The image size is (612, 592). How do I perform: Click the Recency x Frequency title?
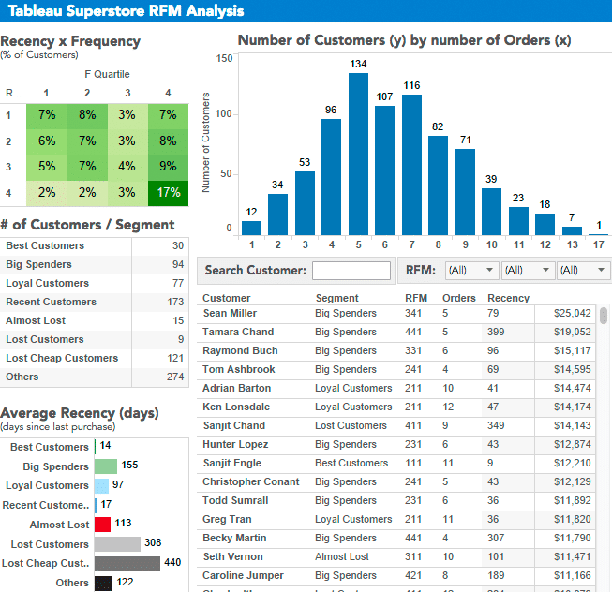[x=70, y=41]
